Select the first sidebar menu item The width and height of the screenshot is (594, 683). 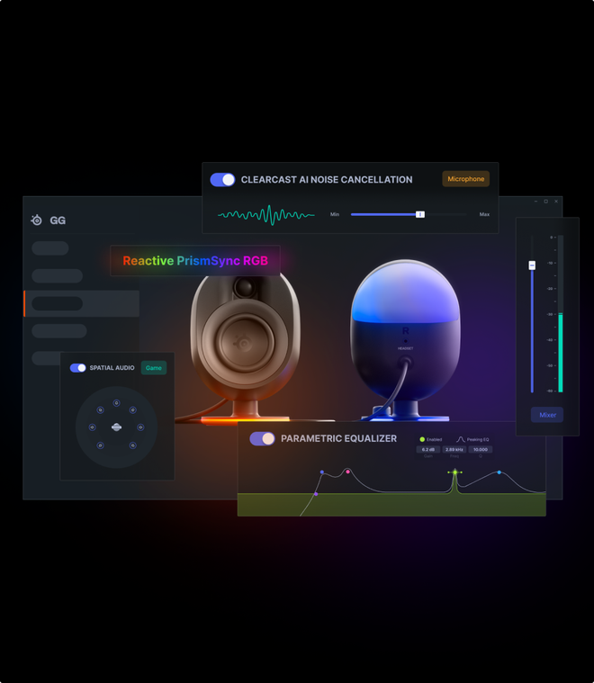tap(50, 248)
